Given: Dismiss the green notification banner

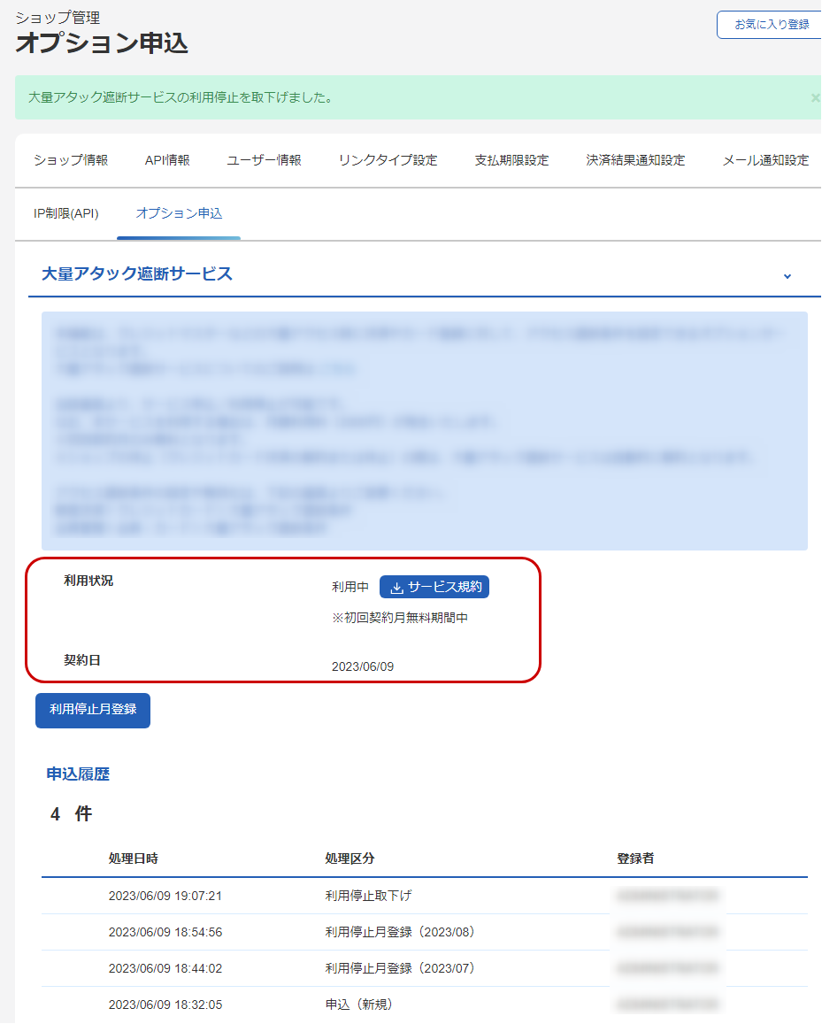Looking at the screenshot, I should 814,97.
